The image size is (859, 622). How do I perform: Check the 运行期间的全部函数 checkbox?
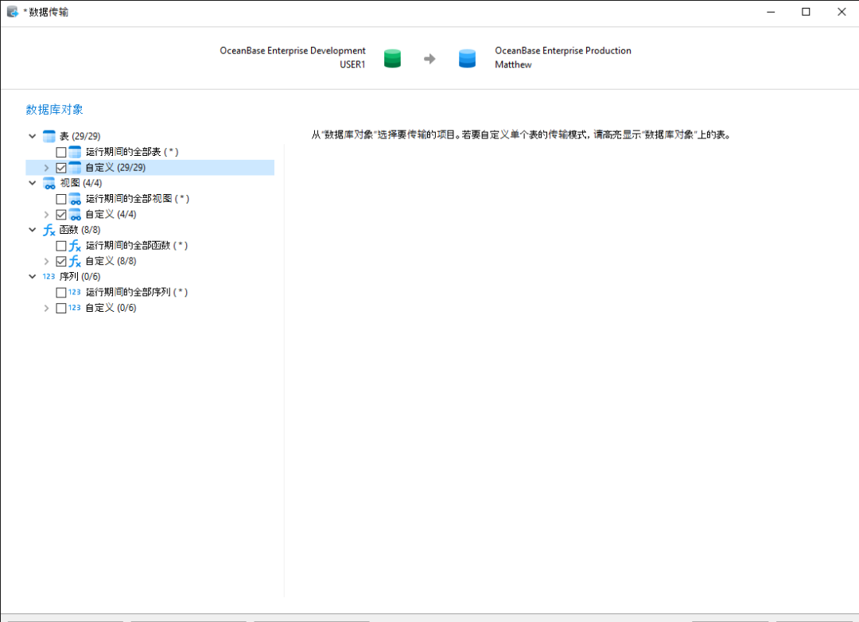pos(61,246)
